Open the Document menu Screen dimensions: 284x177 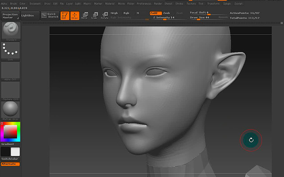pyautogui.click(x=35, y=4)
